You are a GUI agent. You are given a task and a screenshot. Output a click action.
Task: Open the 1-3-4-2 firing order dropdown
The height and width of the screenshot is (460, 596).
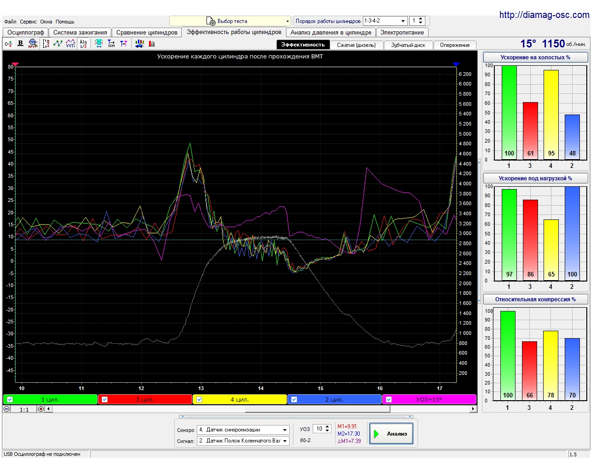pos(403,21)
